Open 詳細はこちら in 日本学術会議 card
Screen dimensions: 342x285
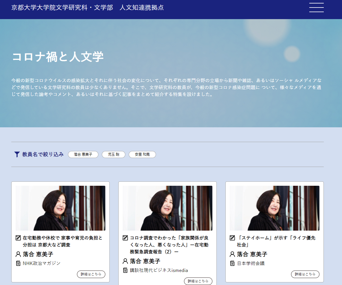305,274
